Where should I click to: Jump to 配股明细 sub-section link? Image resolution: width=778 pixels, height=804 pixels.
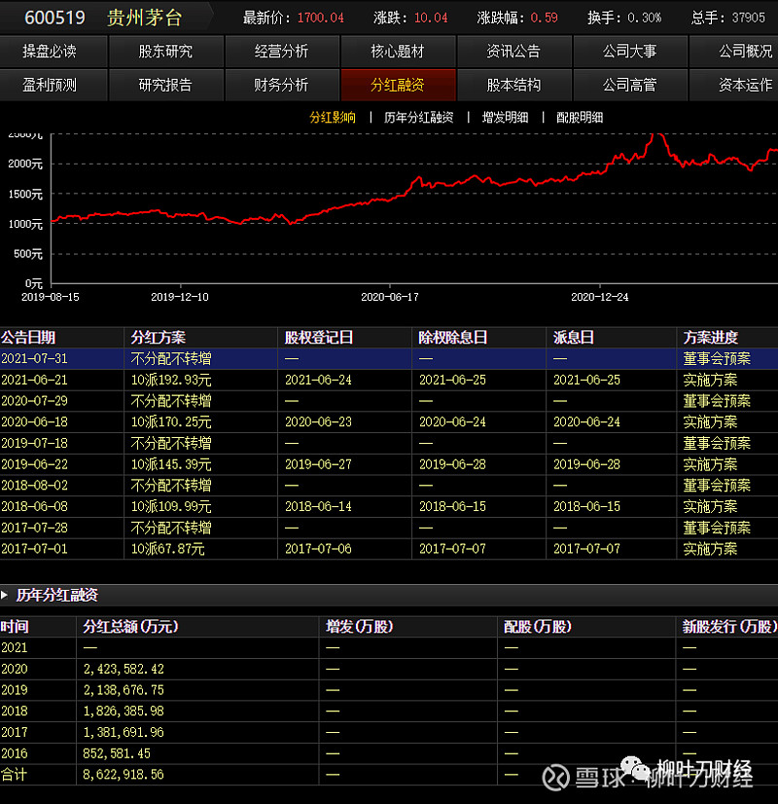580,118
